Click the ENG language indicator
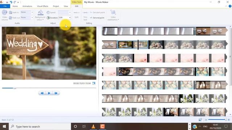 pos(205,126)
